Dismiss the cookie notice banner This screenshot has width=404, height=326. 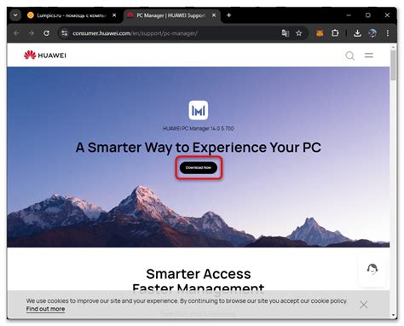point(364,305)
